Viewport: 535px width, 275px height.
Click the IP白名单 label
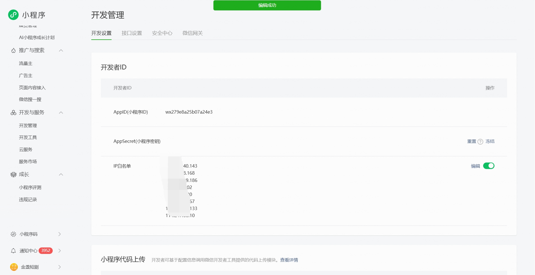(122, 166)
